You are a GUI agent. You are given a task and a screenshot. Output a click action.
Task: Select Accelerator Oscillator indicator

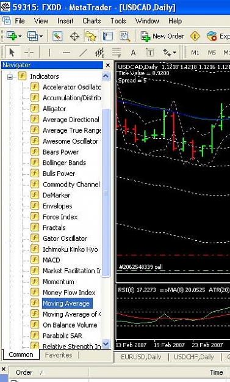coord(72,87)
